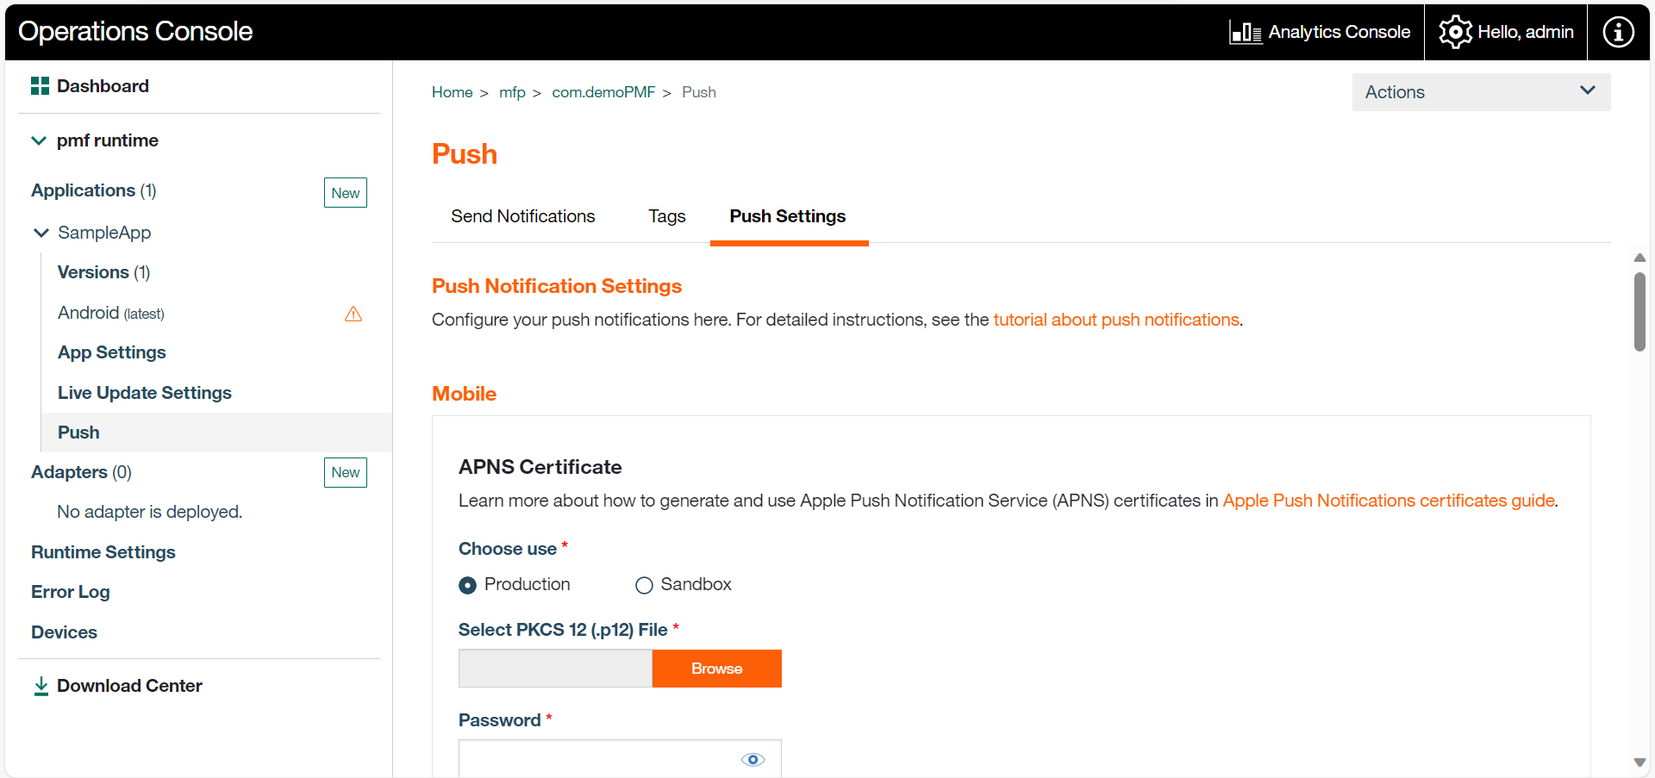
Task: Switch to the Send Notifications tab
Action: click(523, 216)
